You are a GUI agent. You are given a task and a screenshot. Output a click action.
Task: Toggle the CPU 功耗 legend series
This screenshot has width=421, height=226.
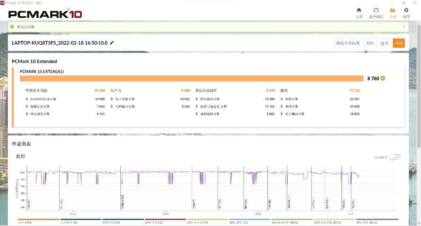(207, 221)
